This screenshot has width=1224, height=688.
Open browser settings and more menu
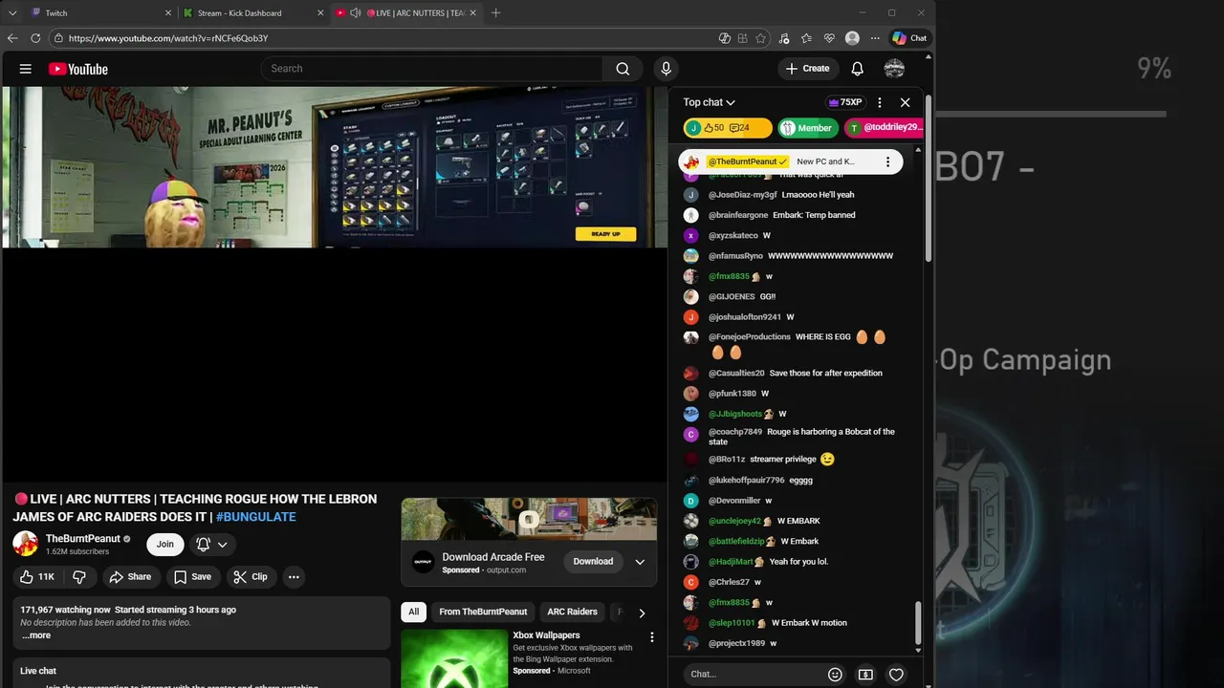875,38
